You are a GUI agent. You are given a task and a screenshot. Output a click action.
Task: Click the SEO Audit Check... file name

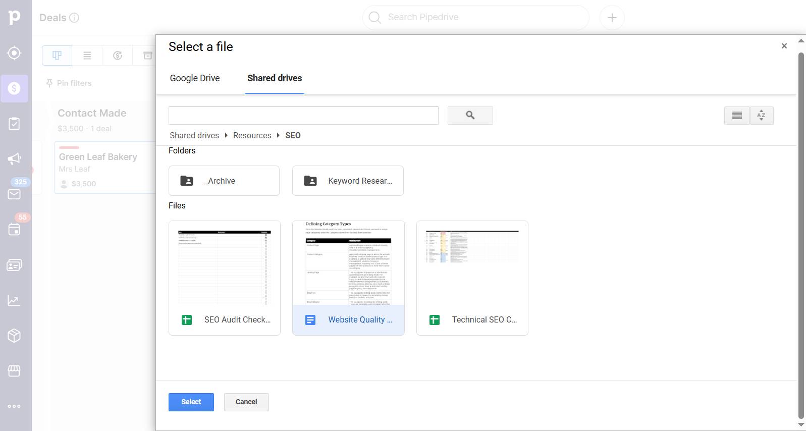pos(237,319)
